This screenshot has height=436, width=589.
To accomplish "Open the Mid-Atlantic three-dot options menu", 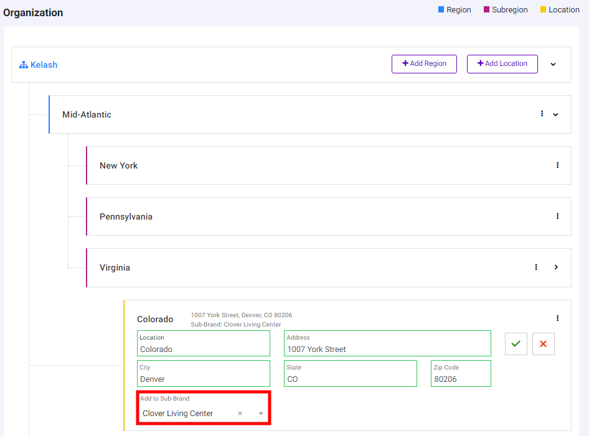I will point(542,113).
